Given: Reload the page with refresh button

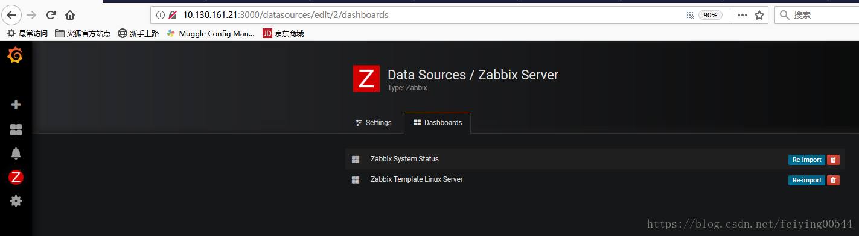Looking at the screenshot, I should (x=51, y=15).
